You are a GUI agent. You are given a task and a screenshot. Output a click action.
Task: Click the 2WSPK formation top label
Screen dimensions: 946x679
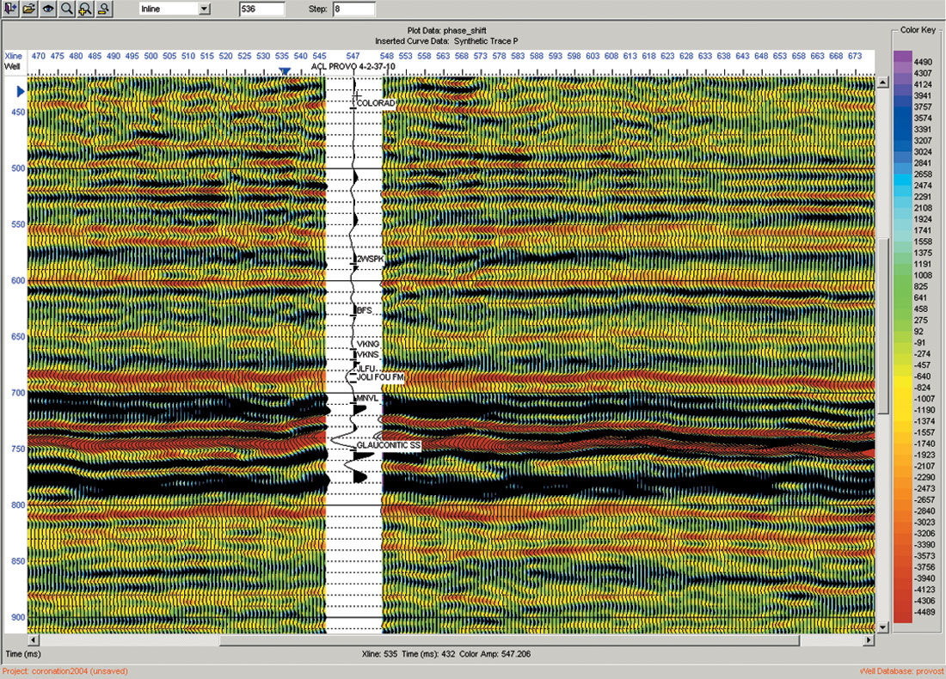[x=371, y=259]
